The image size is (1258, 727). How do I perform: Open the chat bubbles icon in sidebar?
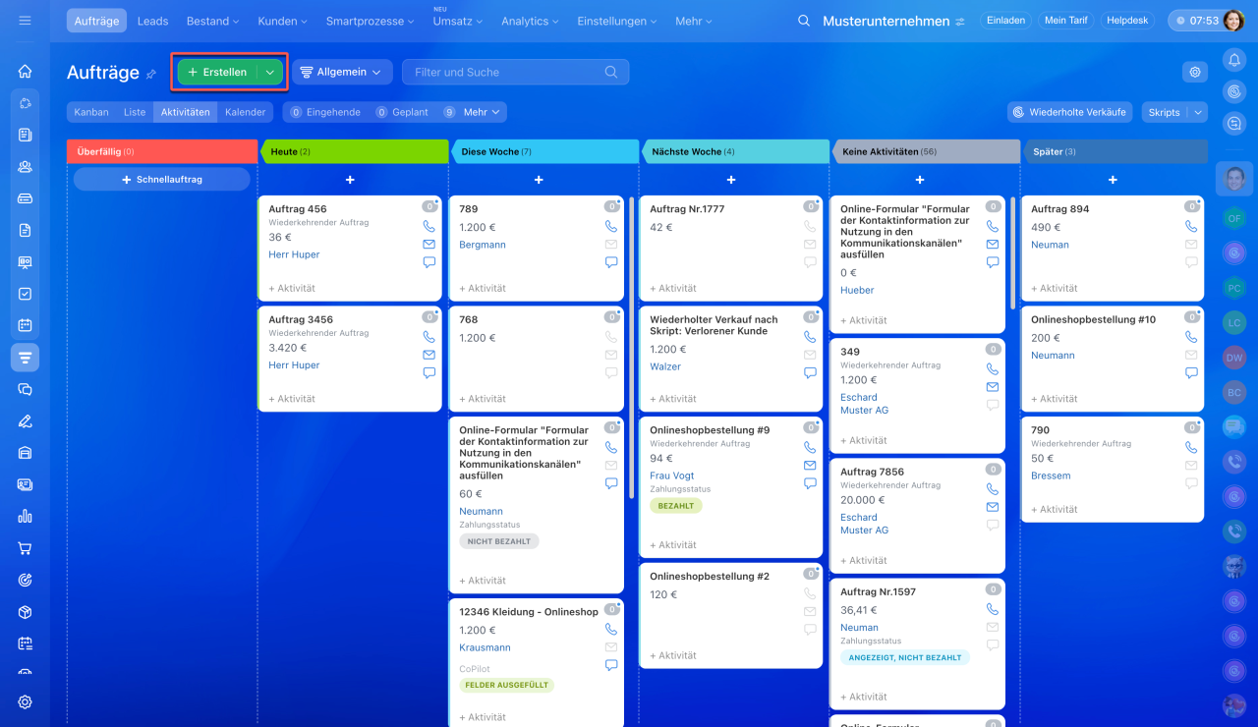25,389
